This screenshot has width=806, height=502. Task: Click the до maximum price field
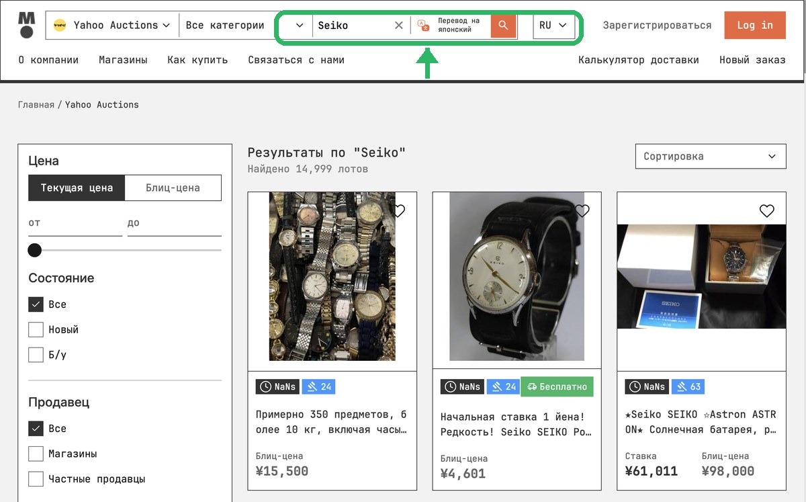tap(174, 223)
